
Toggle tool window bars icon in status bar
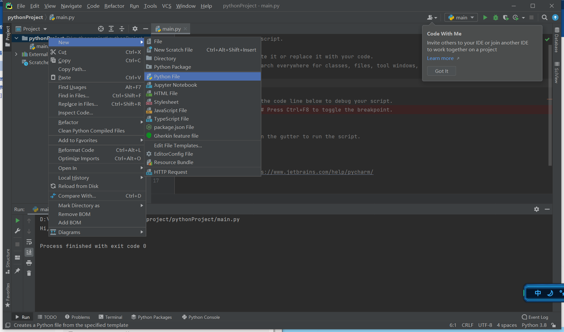click(x=8, y=325)
